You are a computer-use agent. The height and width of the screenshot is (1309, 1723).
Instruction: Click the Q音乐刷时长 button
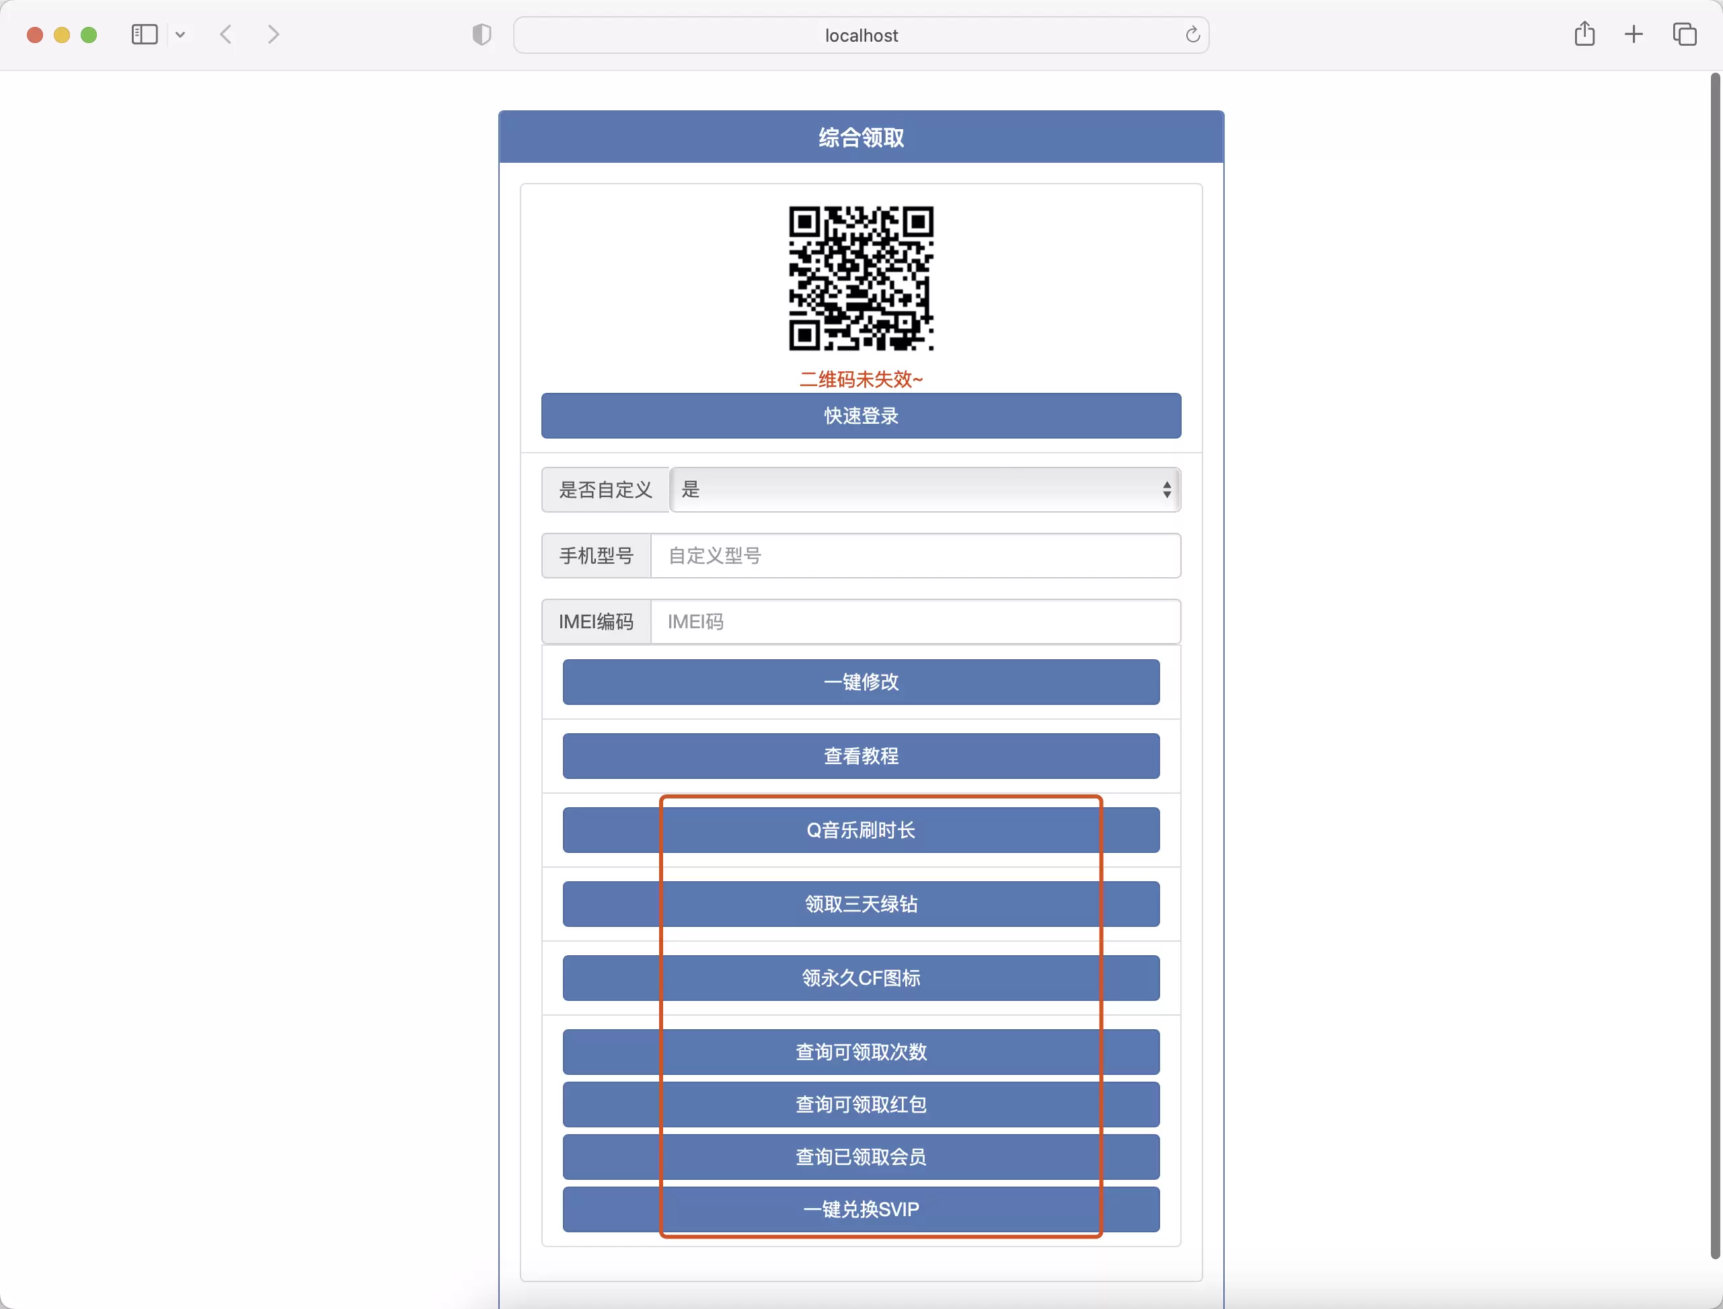[861, 830]
